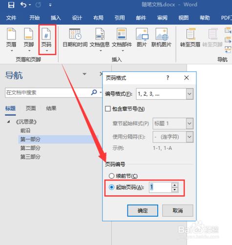Switch to the 审阅 ribbon tab
This screenshot has height=245, width=232.
pyautogui.click(x=162, y=18)
